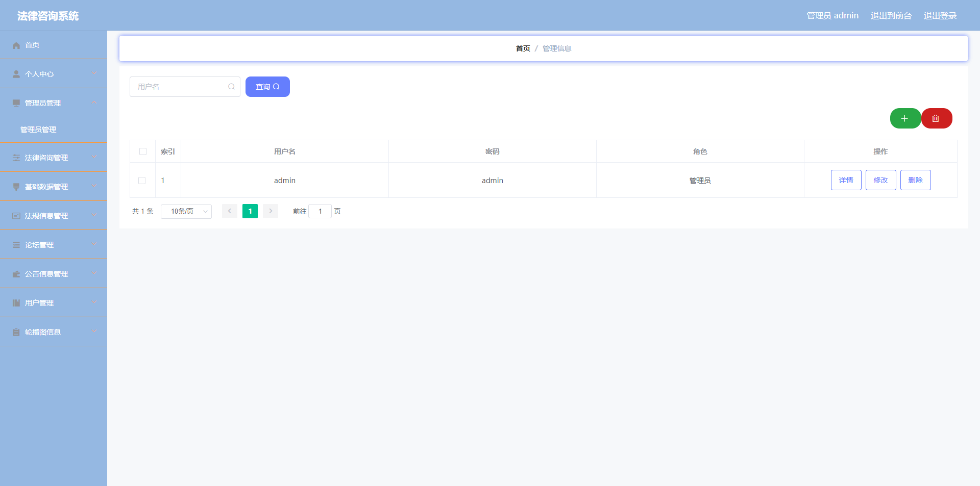Expand 基础数据管理 chevron
This screenshot has width=980, height=486.
94,186
